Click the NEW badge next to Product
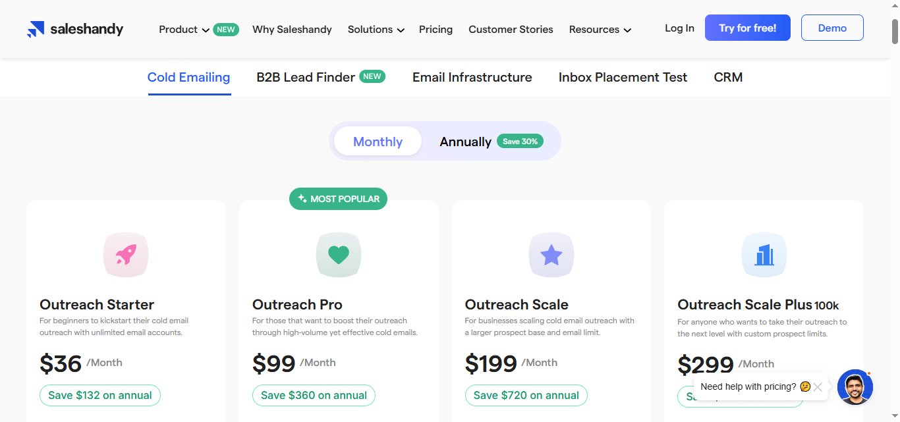The height and width of the screenshot is (422, 900). (x=225, y=29)
